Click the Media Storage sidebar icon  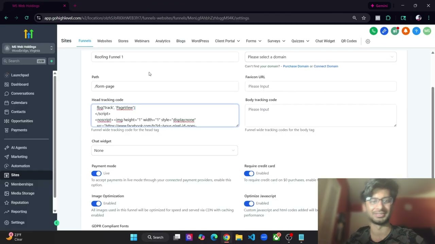pos(7,194)
